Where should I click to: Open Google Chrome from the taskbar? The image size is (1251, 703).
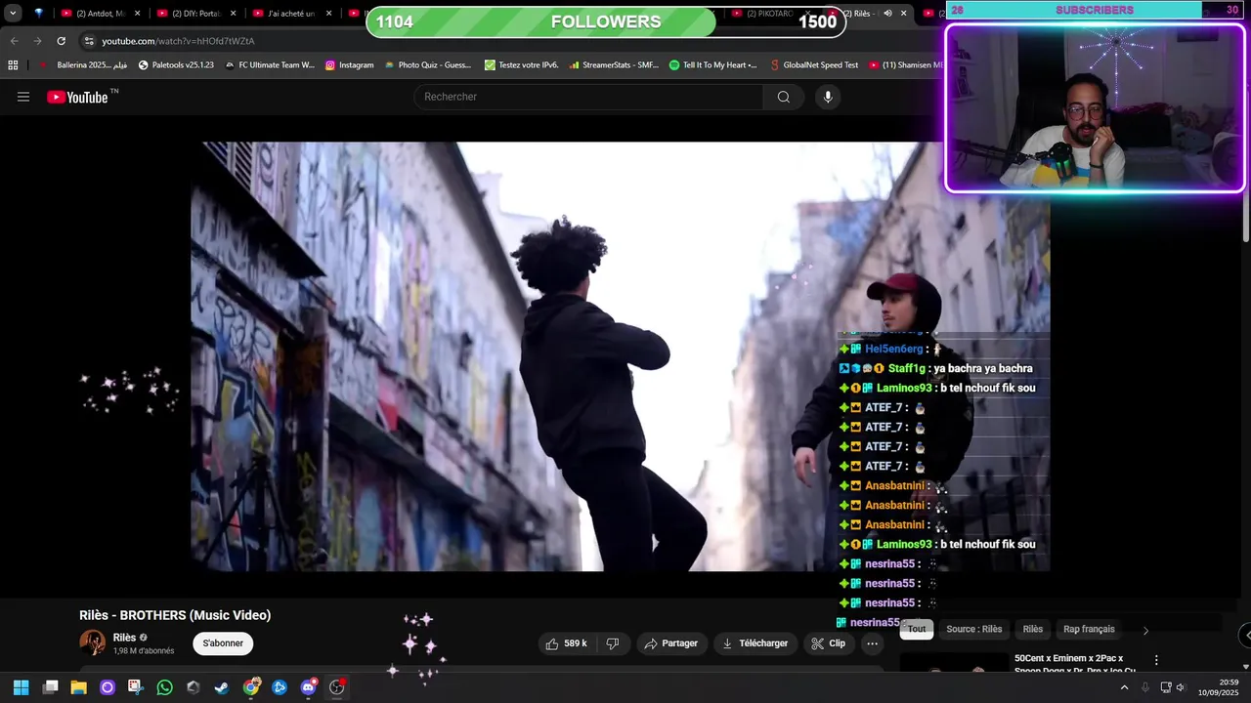[251, 687]
